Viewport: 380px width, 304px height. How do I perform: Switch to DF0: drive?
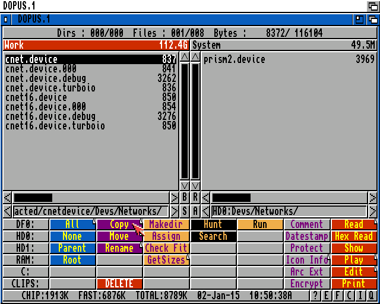pyautogui.click(x=26, y=224)
